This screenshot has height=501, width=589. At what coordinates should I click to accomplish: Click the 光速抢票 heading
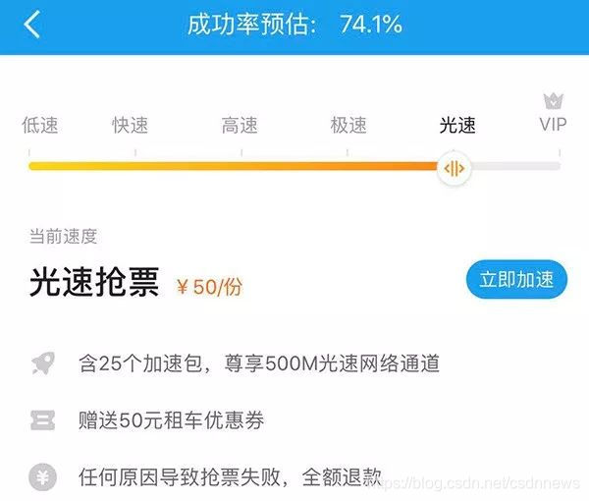point(94,282)
